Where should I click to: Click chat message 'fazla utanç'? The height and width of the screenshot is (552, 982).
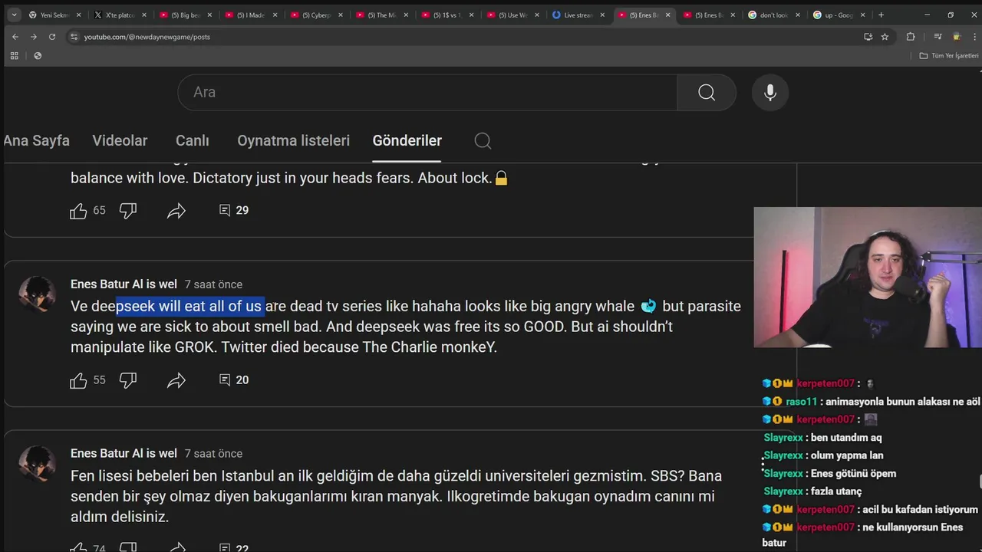pyautogui.click(x=836, y=491)
